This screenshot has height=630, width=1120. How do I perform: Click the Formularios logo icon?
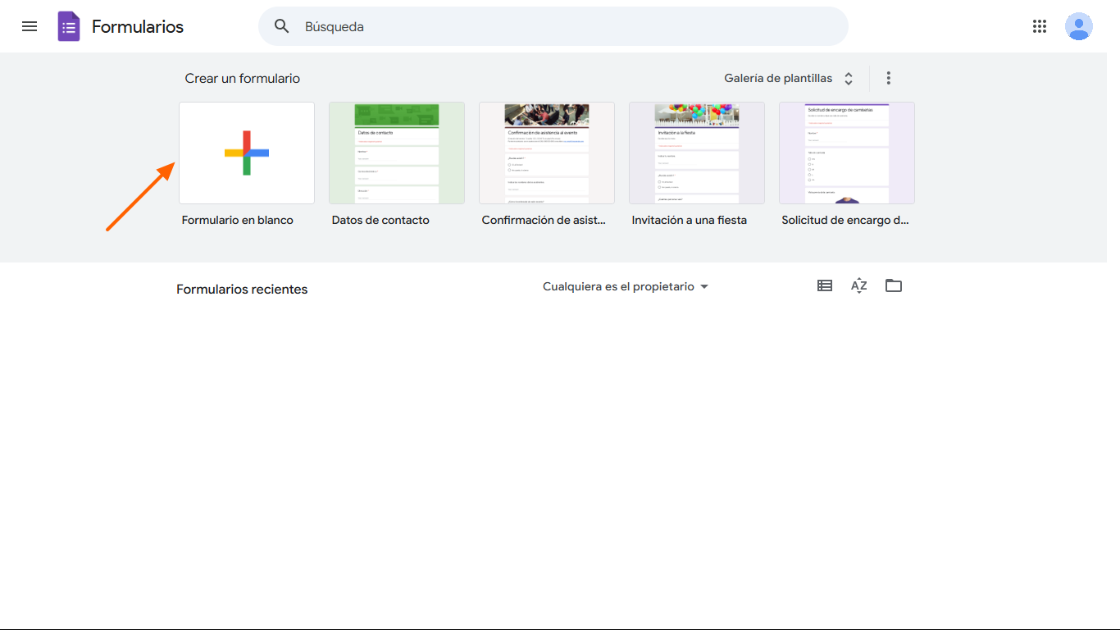pos(69,26)
